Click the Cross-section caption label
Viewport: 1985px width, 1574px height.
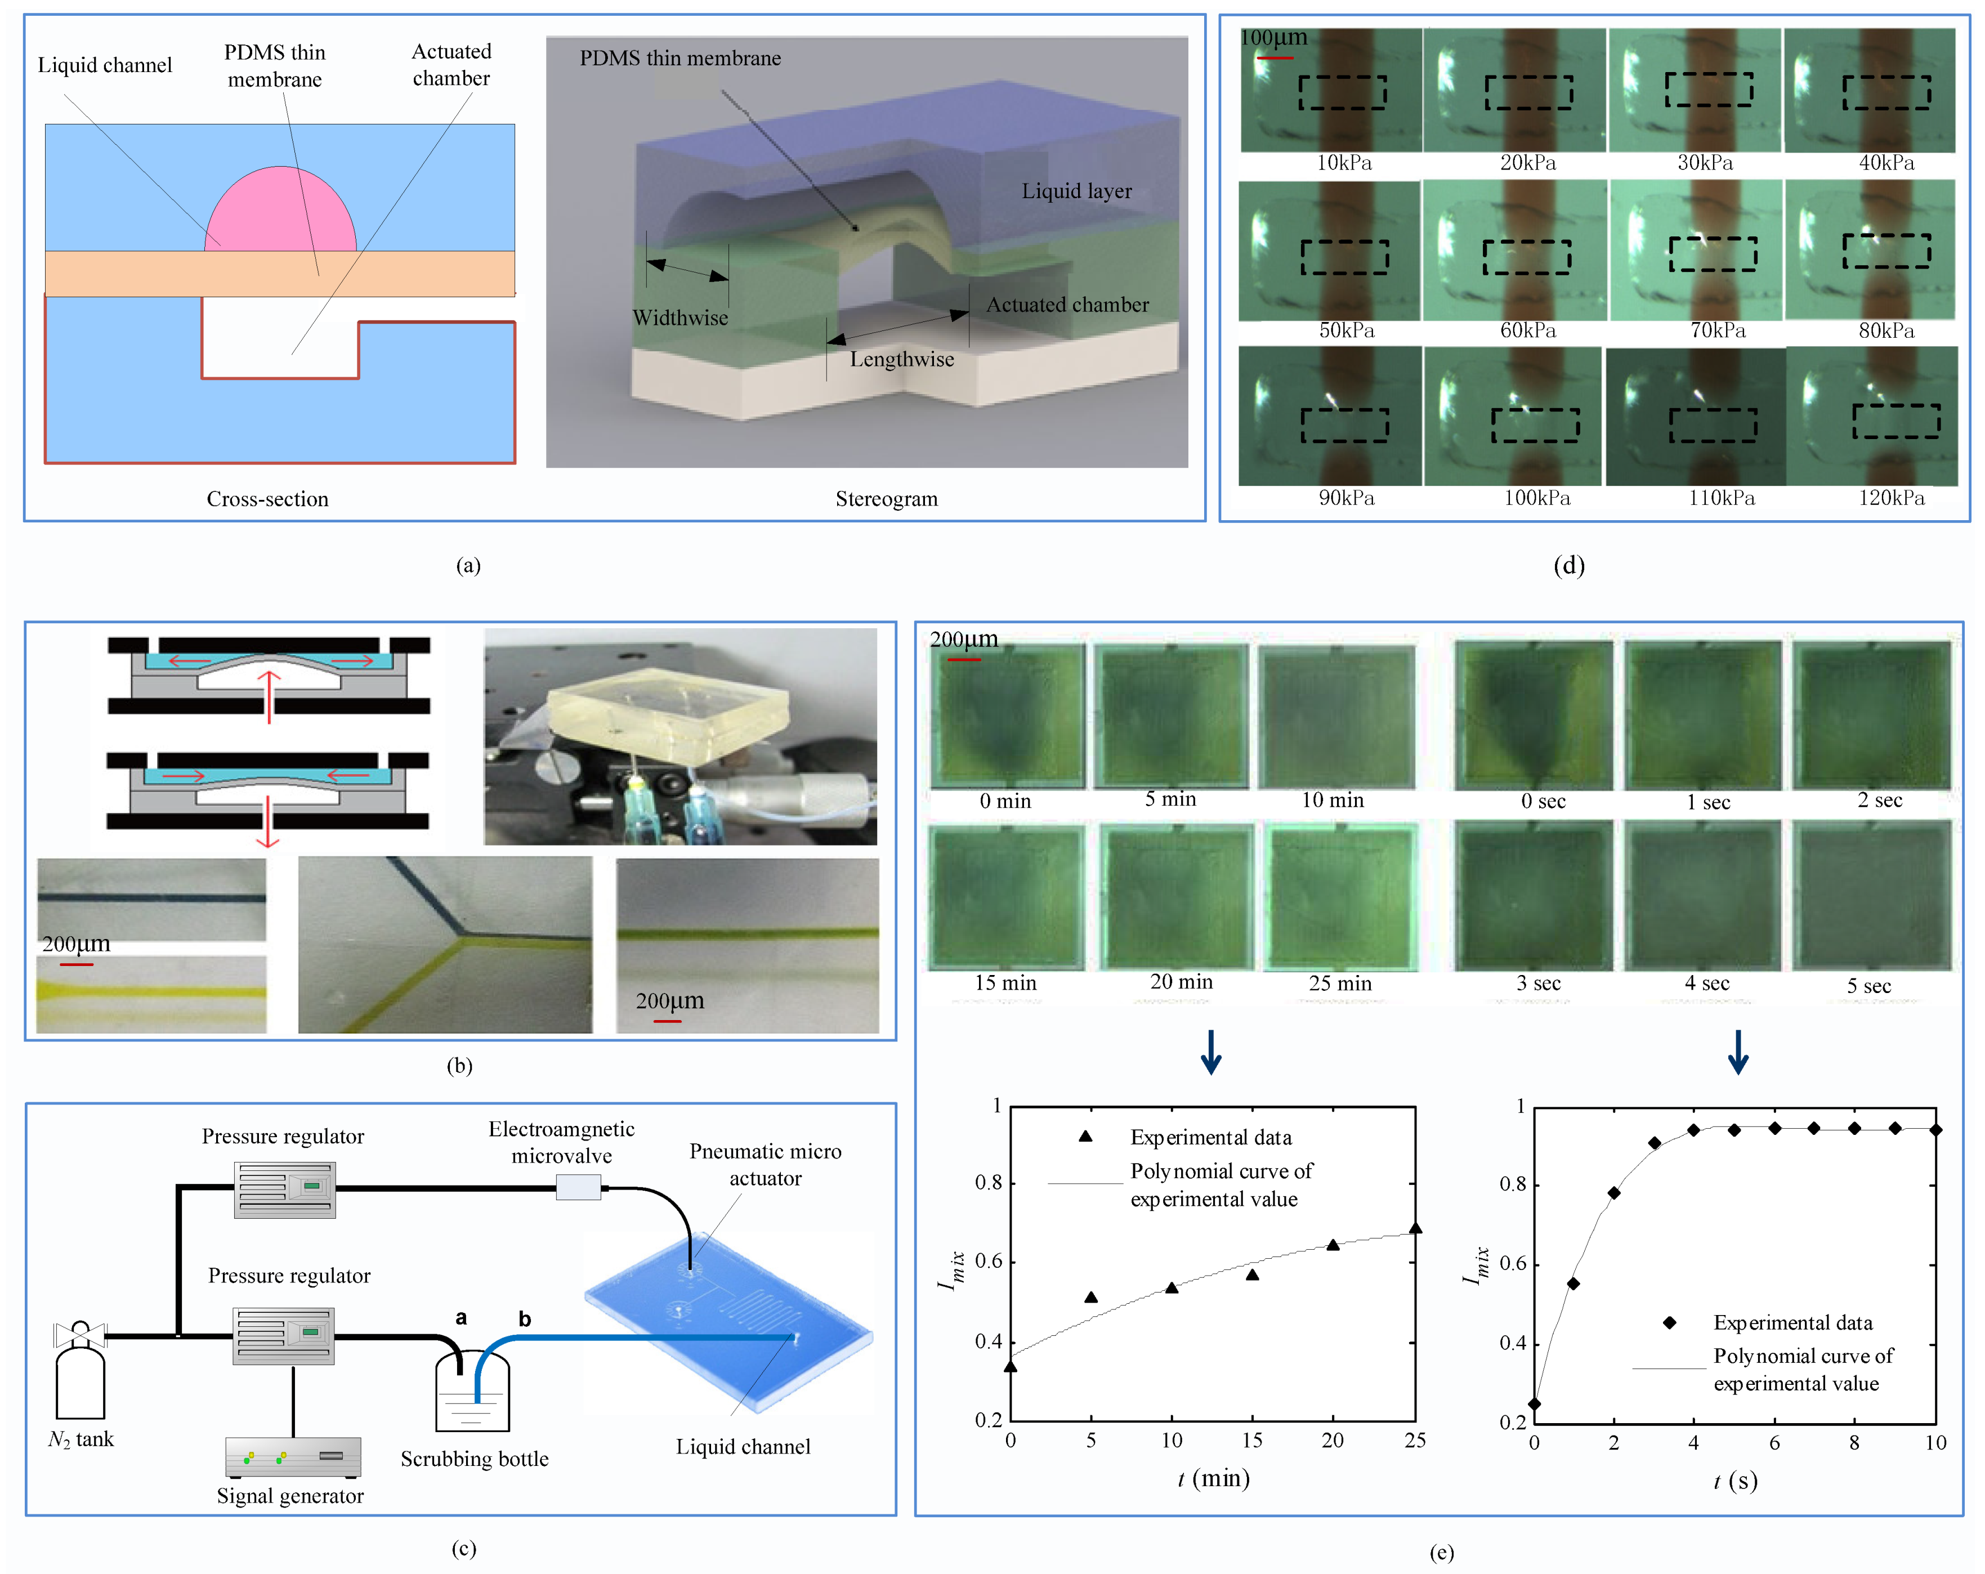click(x=267, y=499)
